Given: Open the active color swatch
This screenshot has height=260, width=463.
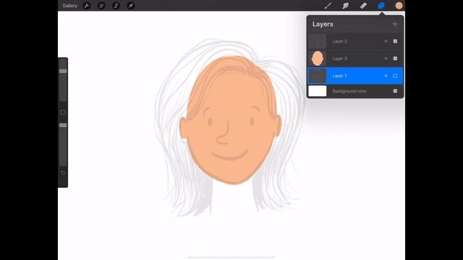Looking at the screenshot, I should coord(399,6).
